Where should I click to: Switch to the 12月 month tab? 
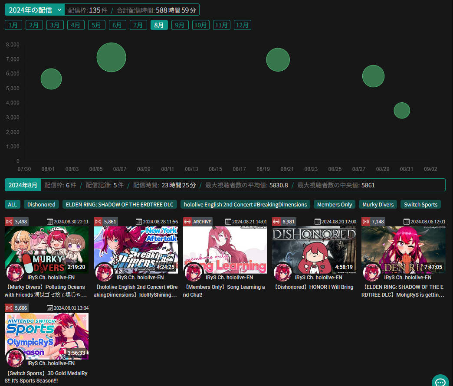click(x=242, y=25)
